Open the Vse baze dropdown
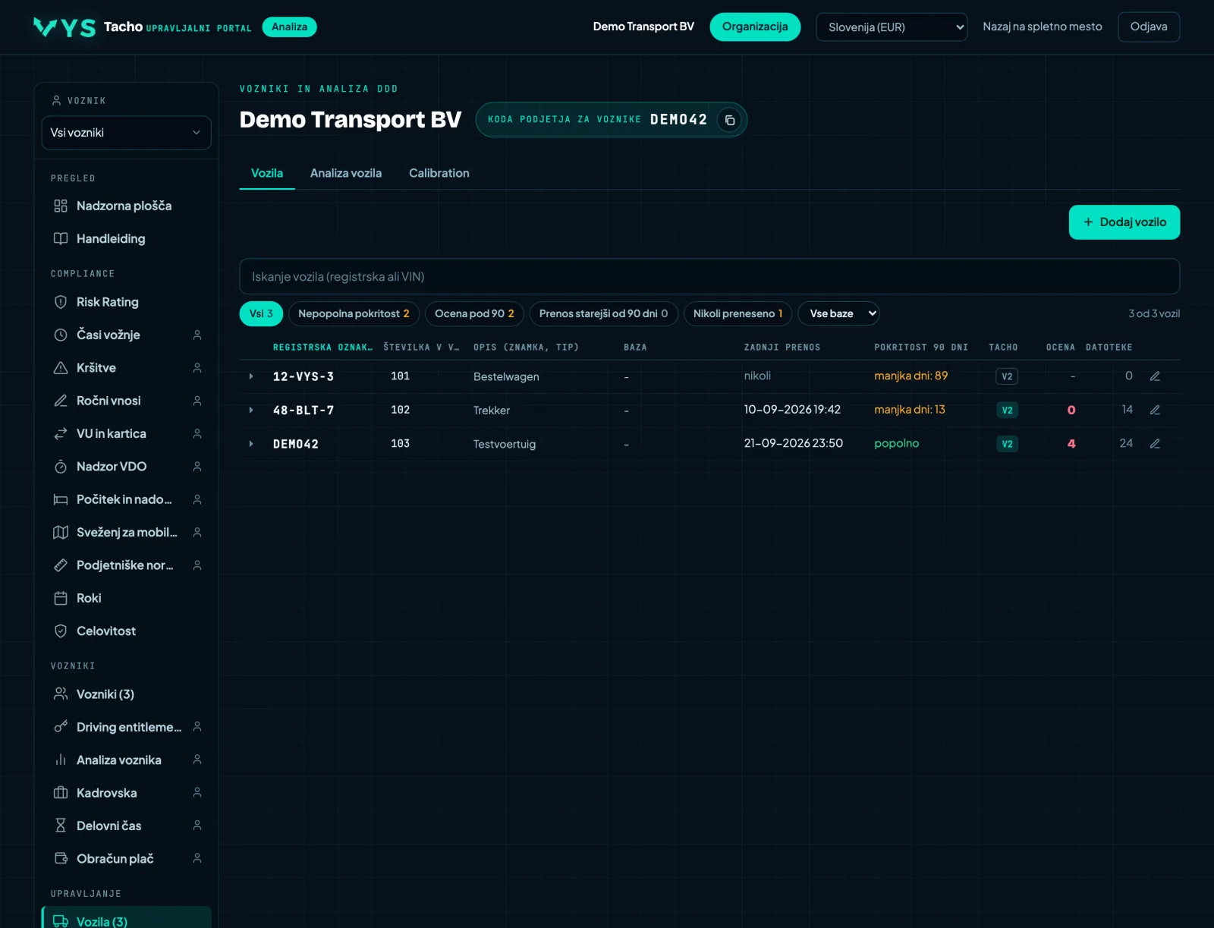 tap(838, 313)
